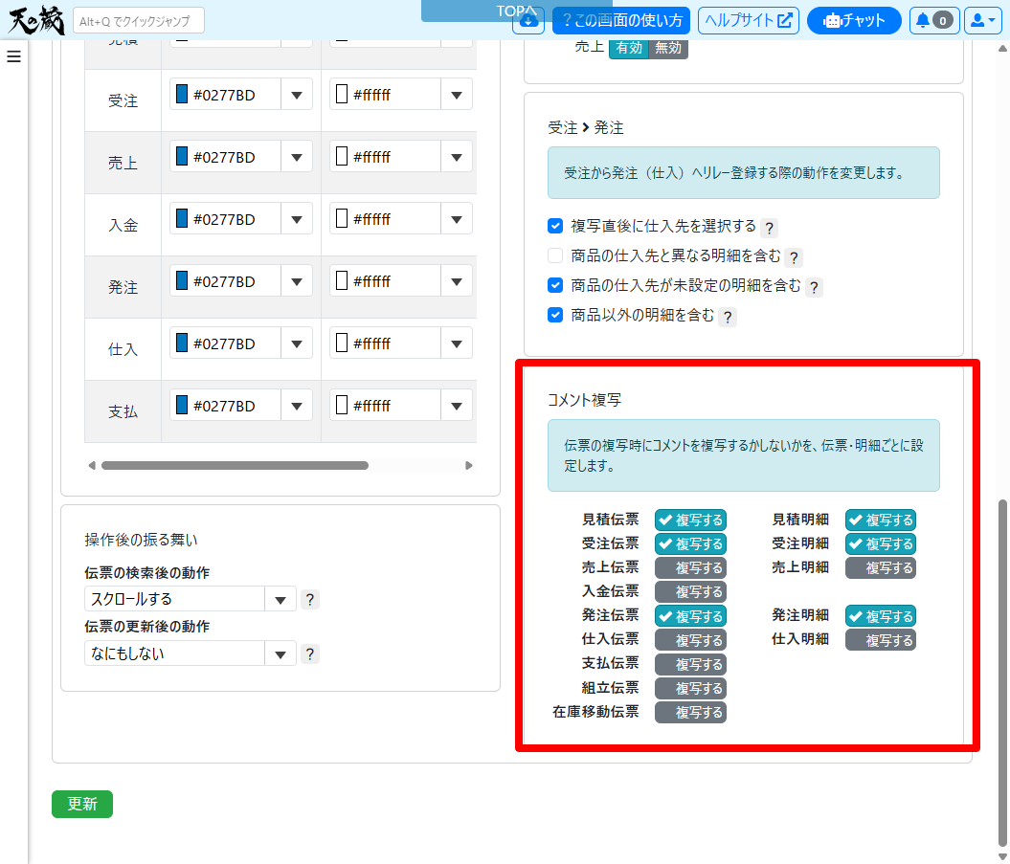
Task: Click help icon beside 商品以外の明細を含む
Action: tap(728, 317)
